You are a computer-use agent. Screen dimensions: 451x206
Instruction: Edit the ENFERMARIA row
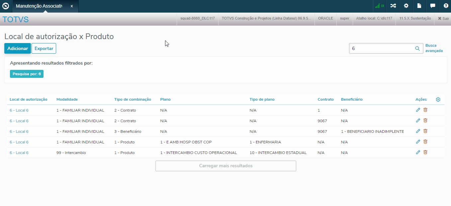tap(418, 142)
